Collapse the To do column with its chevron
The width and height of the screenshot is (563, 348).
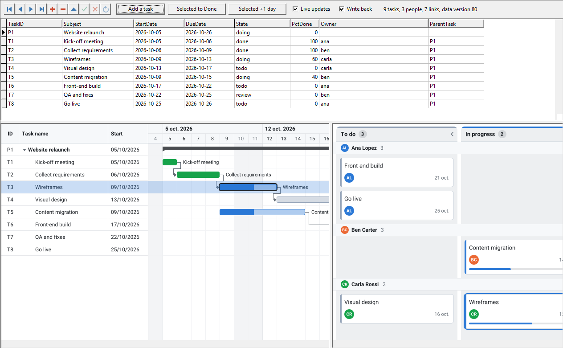pyautogui.click(x=452, y=134)
